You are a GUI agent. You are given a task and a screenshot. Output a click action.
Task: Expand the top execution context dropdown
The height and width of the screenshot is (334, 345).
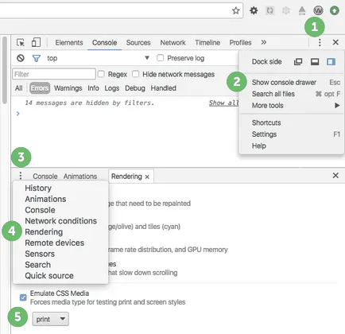147,58
